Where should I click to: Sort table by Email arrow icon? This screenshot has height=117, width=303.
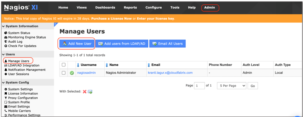tap(149, 65)
